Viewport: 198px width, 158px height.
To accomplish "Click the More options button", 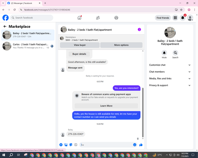I will pos(121,45).
